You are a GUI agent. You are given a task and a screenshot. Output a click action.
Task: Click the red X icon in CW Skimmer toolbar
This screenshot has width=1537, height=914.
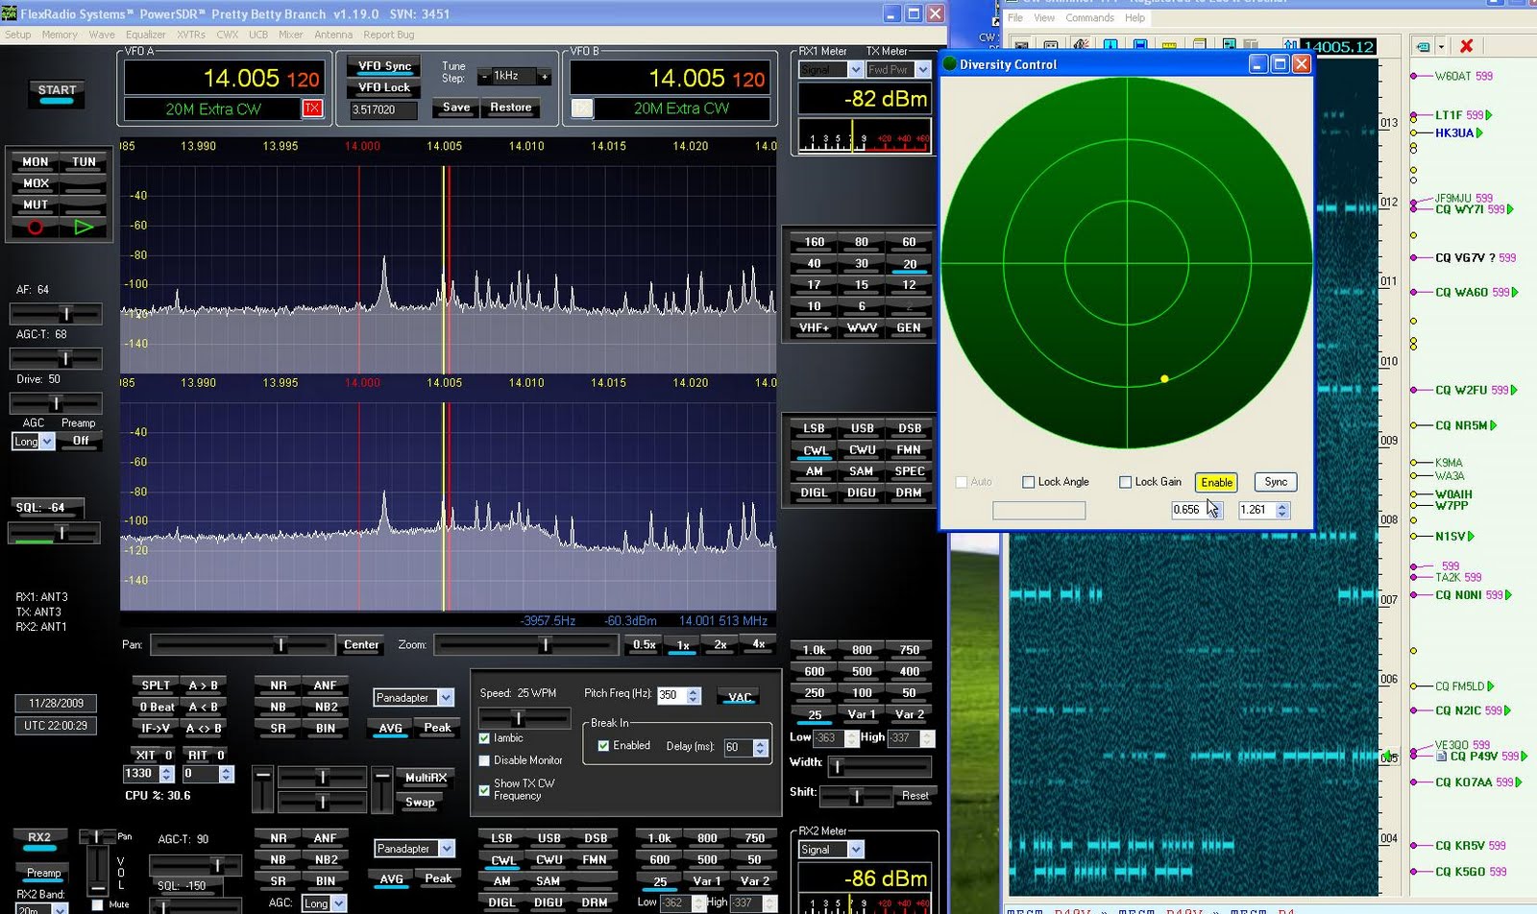click(1467, 46)
